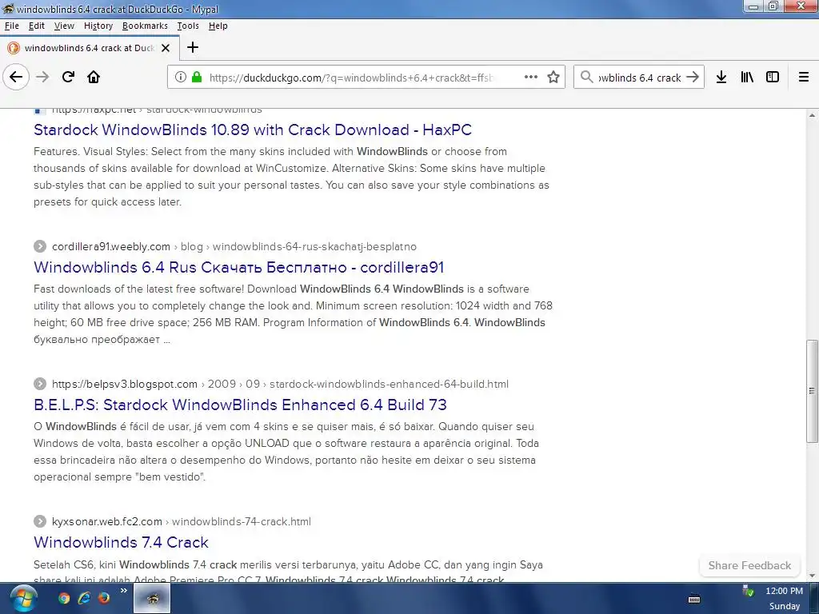
Task: Close the windowblinds 6.4 crack tab
Action: point(166,48)
